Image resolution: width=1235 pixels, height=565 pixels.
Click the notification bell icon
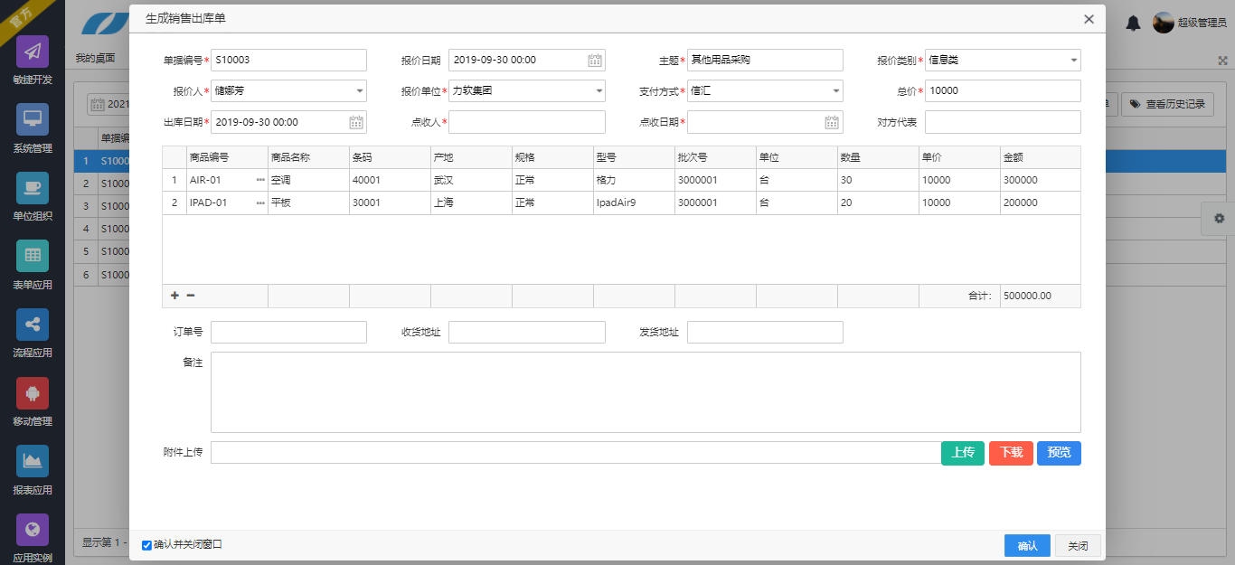click(1133, 24)
